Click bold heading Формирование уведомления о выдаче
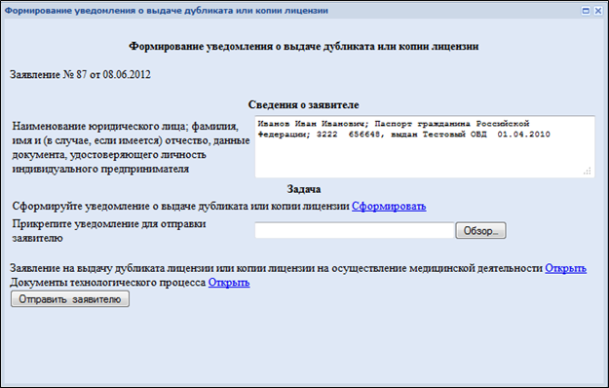Screen dimensions: 609x388 coord(304,46)
